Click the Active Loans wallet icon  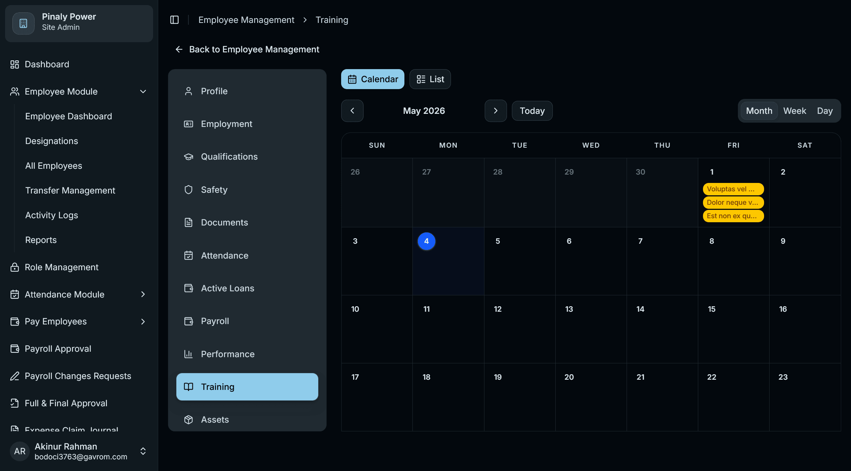coord(188,288)
